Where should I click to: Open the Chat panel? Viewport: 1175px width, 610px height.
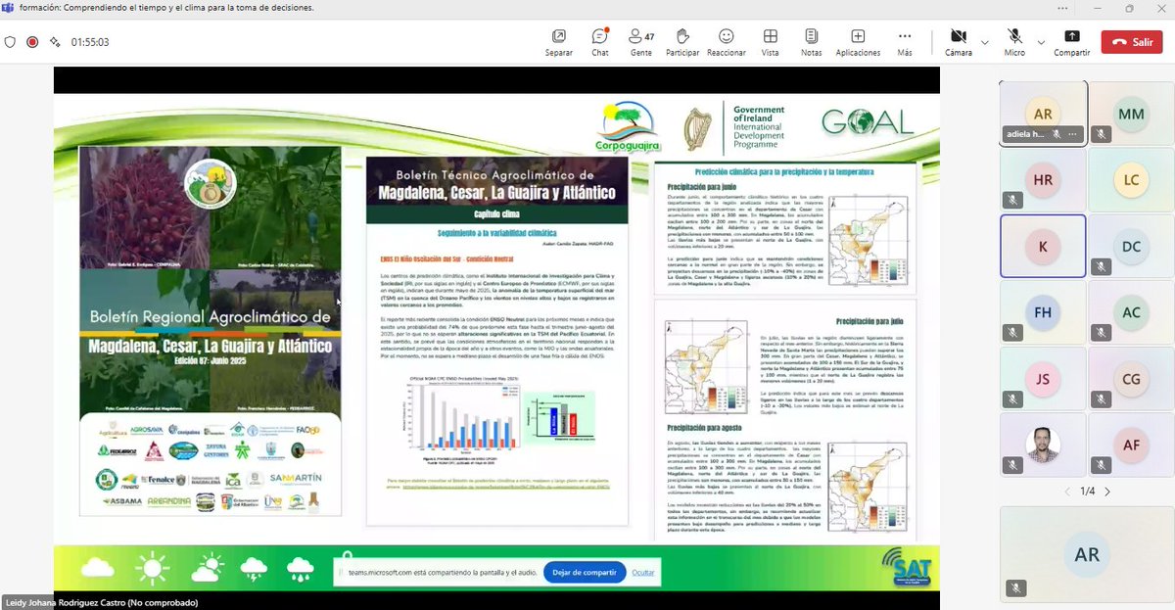600,42
